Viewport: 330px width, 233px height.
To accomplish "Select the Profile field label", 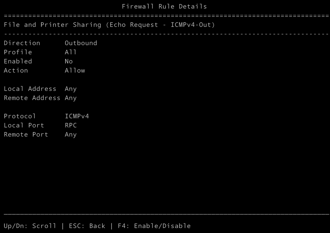I will [18, 52].
